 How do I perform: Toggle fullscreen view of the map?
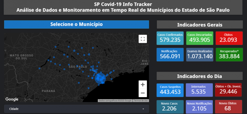pos(143,39)
